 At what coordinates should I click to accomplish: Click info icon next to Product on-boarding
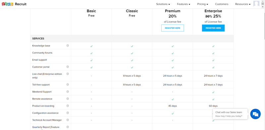click(68, 106)
